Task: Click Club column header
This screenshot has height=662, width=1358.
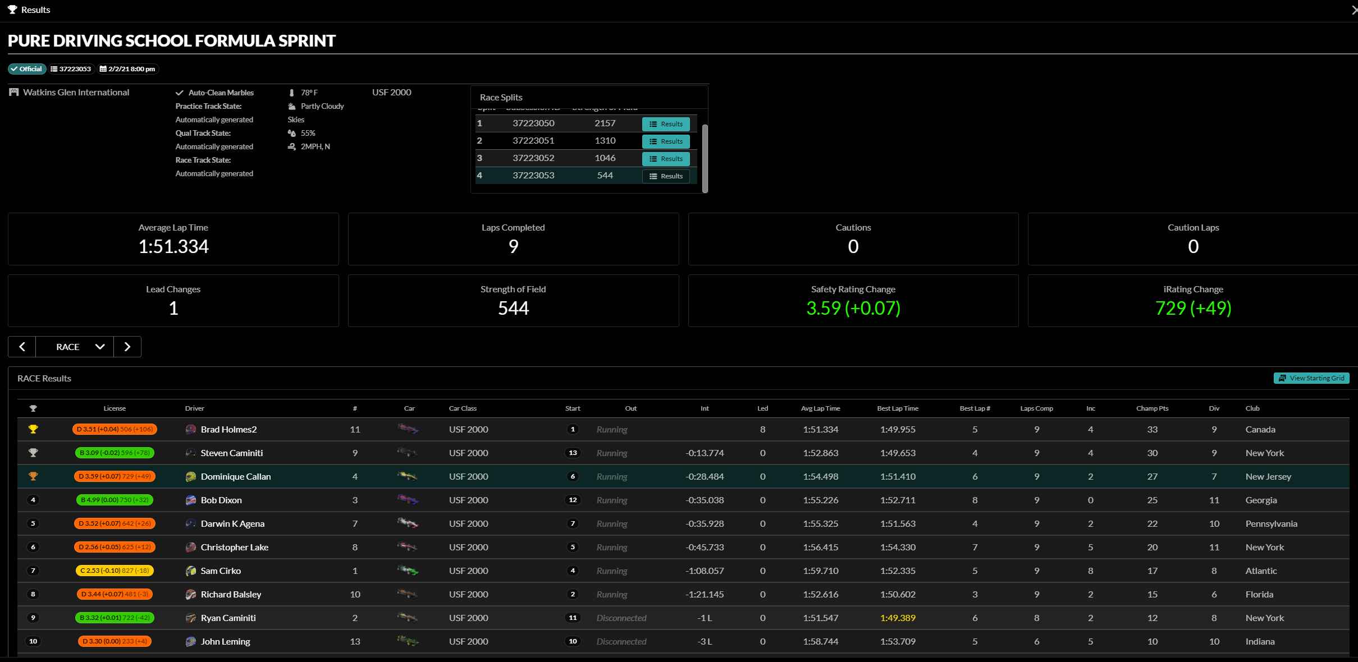Action: pyautogui.click(x=1252, y=408)
